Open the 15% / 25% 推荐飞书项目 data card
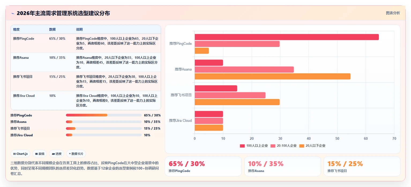Viewport: 411px width, 187px height. [x=362, y=166]
